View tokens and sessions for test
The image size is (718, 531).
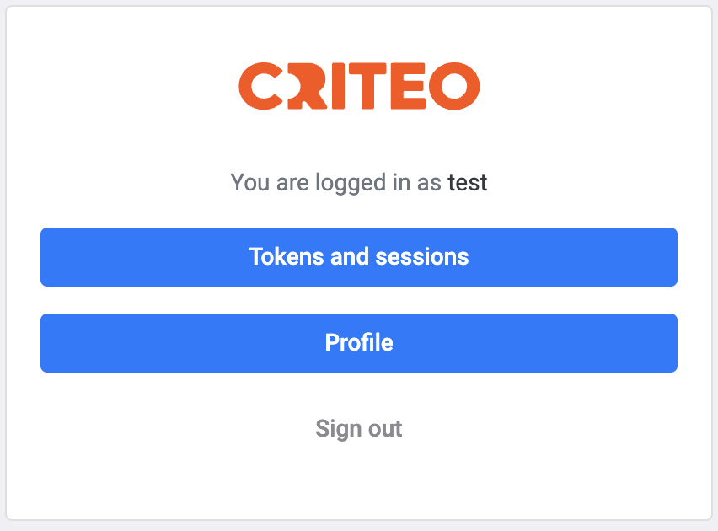[x=359, y=256]
